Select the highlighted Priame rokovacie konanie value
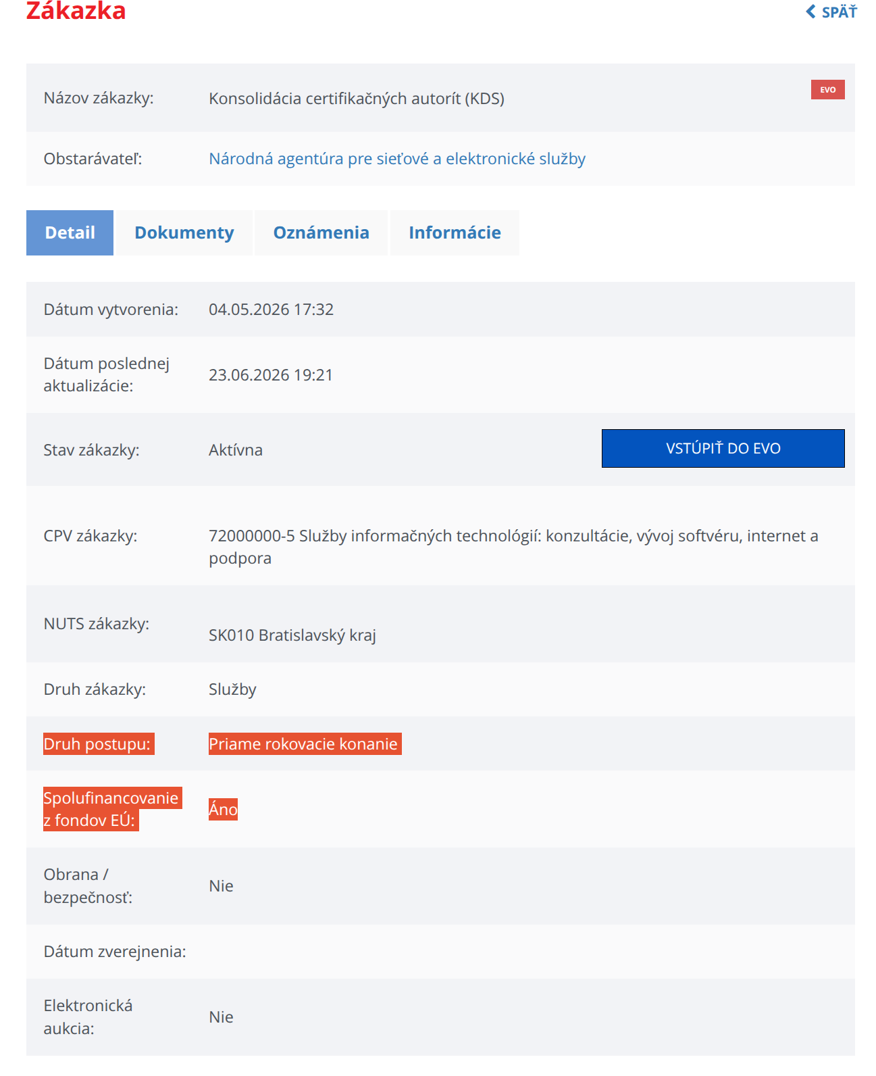Viewport: 876px width, 1076px height. [305, 744]
